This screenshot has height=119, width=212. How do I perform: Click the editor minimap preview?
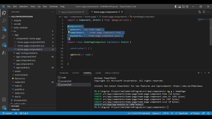point(203,20)
